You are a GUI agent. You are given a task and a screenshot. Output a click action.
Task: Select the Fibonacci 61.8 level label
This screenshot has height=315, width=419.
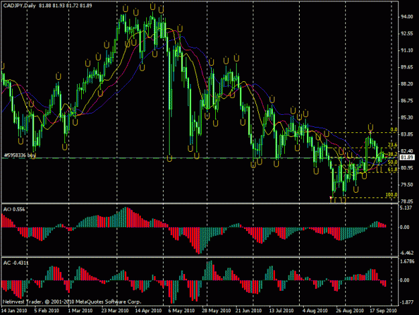click(393, 169)
